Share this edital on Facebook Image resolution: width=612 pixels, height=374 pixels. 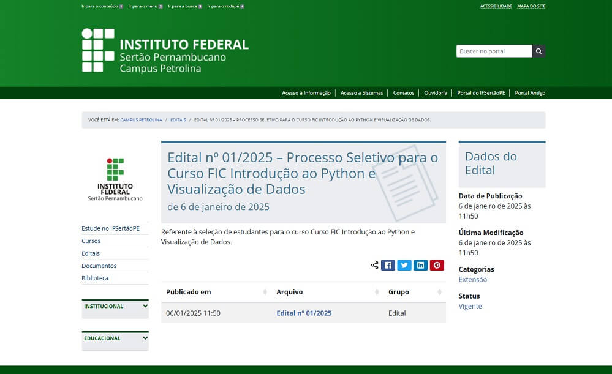click(388, 265)
